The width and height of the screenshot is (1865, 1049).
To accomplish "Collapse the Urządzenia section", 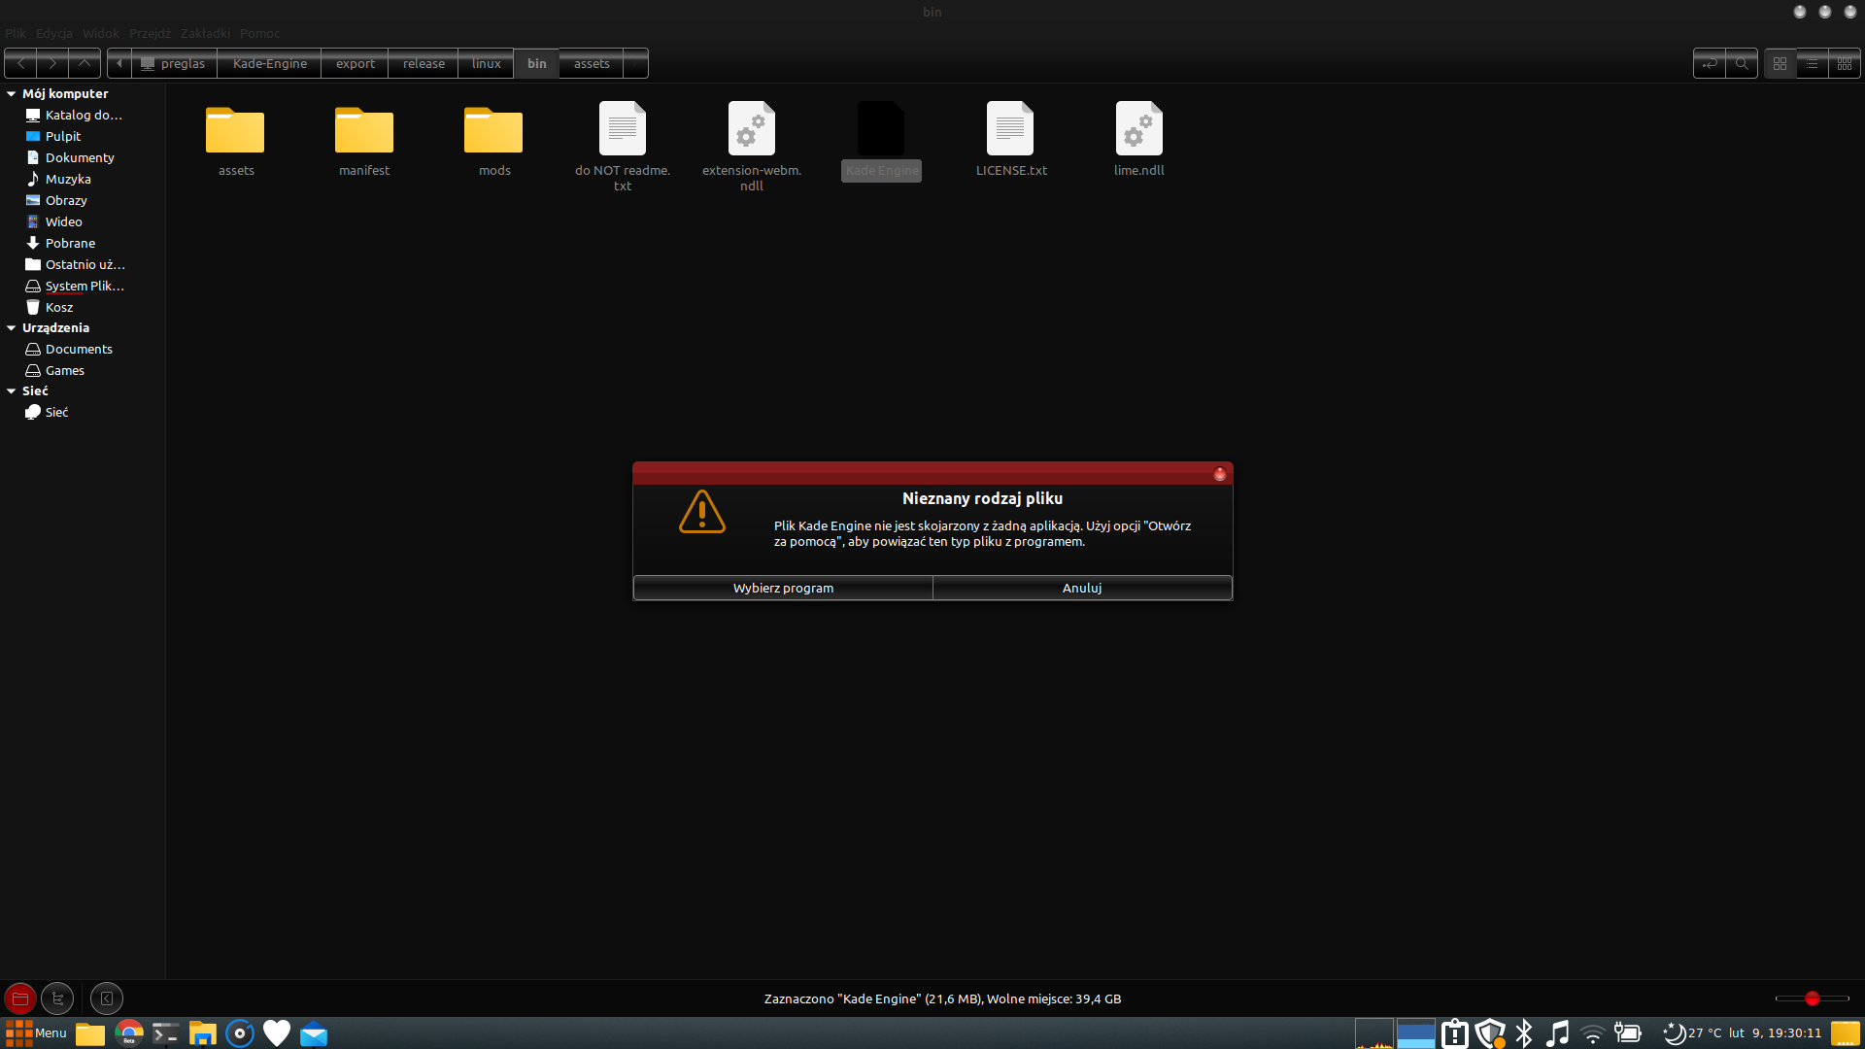I will point(11,327).
